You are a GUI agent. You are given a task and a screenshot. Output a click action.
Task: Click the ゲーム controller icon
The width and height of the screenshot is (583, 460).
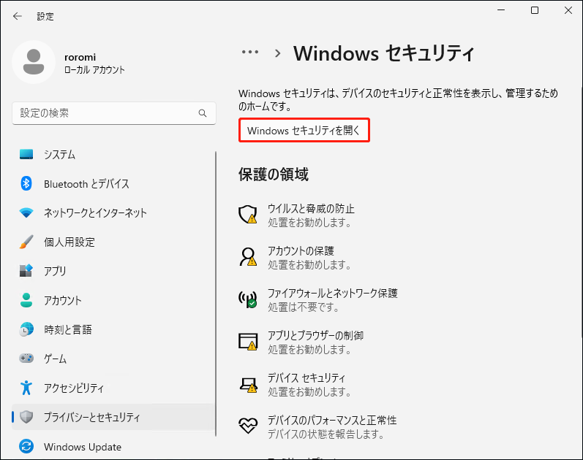[x=26, y=359]
